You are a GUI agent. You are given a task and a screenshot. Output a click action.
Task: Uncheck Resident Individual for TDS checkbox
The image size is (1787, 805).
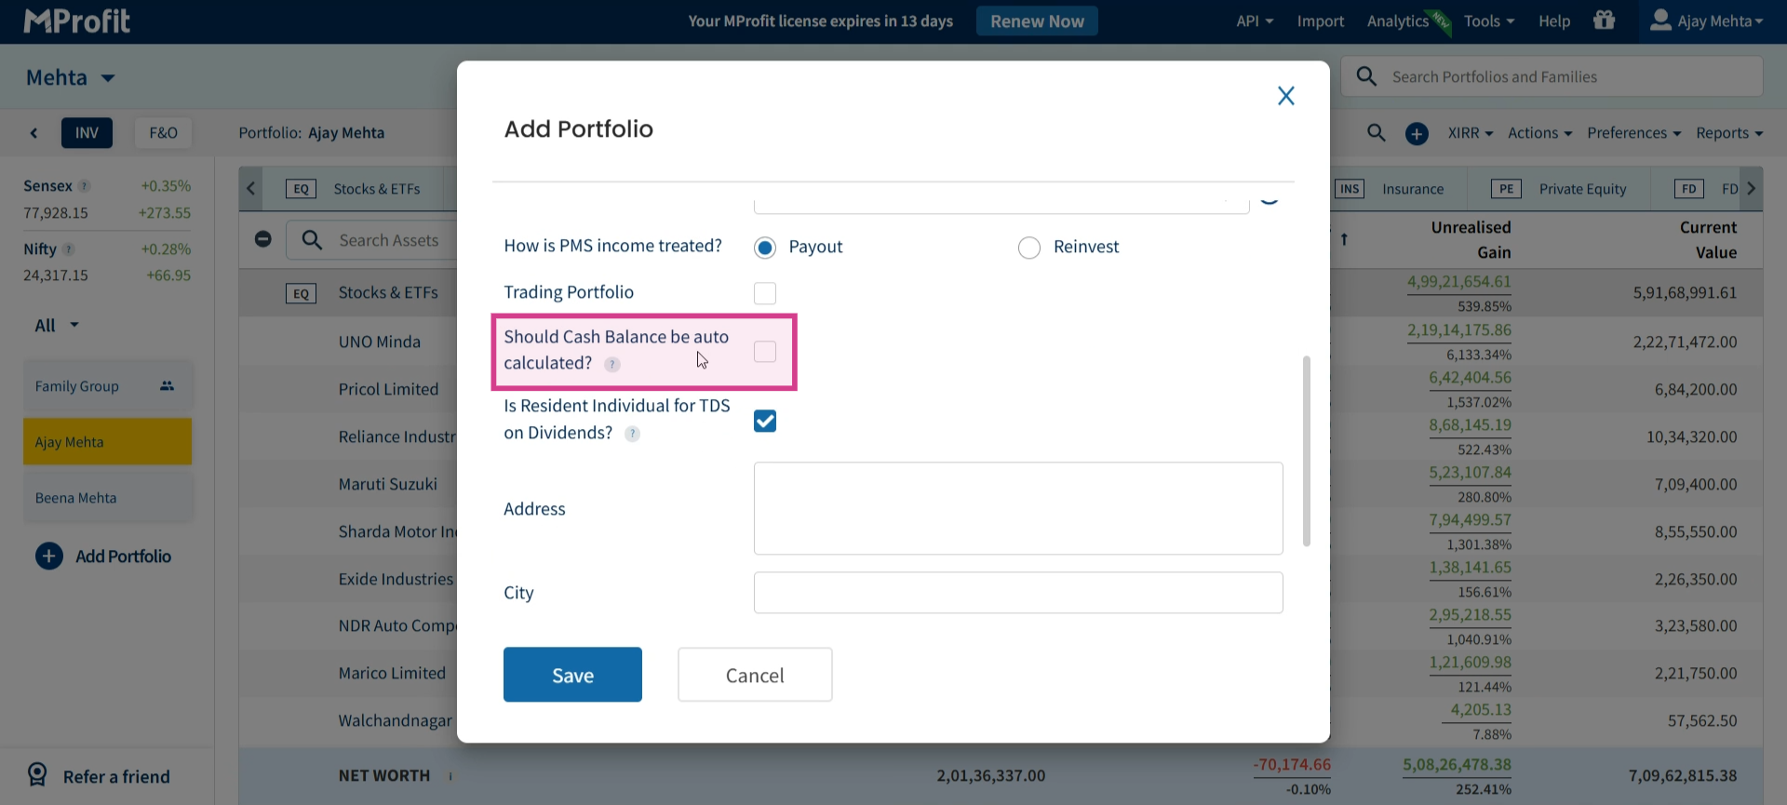(765, 422)
